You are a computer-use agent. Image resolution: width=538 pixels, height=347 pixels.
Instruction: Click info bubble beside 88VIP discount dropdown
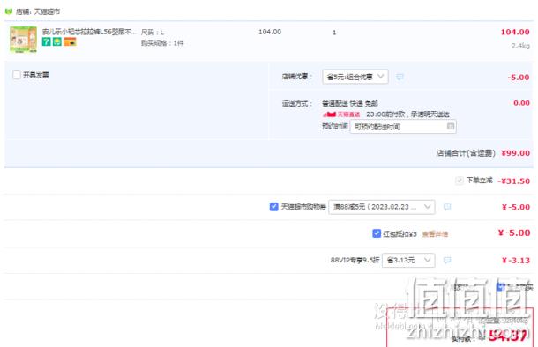coord(447,260)
